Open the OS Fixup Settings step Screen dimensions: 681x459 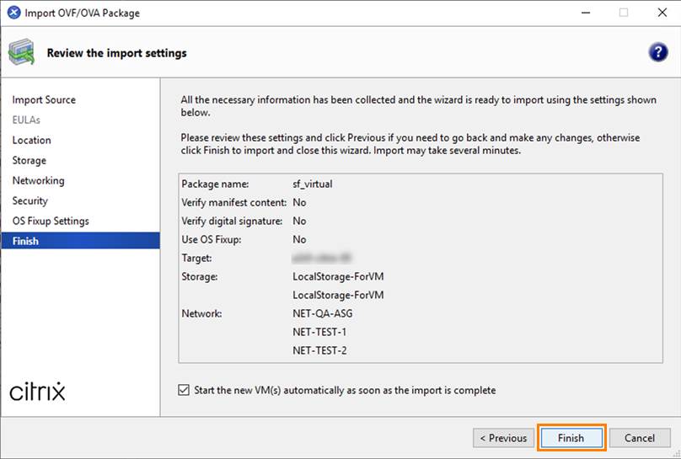(x=51, y=221)
